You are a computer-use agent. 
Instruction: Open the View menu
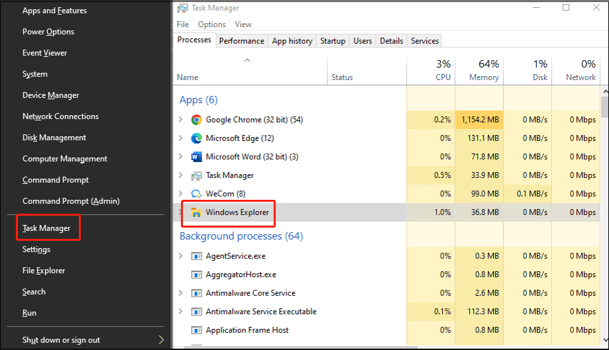tap(243, 24)
